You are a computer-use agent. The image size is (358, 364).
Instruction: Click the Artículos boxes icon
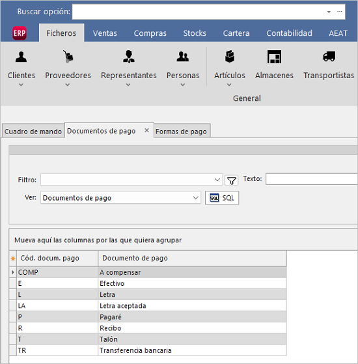click(230, 57)
